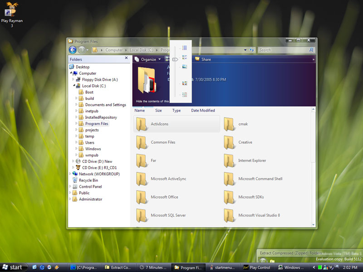Image resolution: width=363 pixels, height=272 pixels.
Task: Expand the Users folder tree node
Action: (76, 142)
